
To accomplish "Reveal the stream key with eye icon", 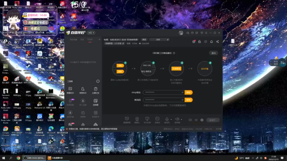I will (183, 100).
